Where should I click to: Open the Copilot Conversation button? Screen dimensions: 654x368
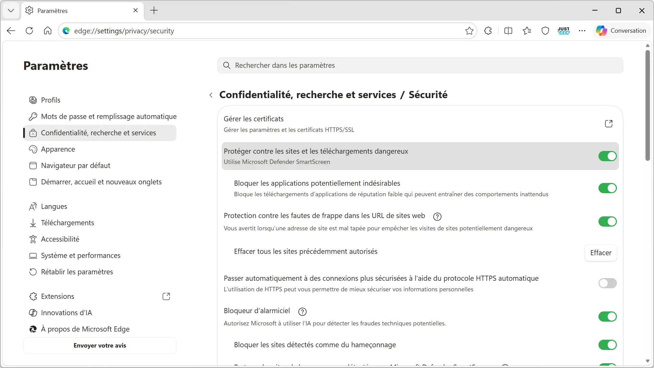(x=621, y=31)
